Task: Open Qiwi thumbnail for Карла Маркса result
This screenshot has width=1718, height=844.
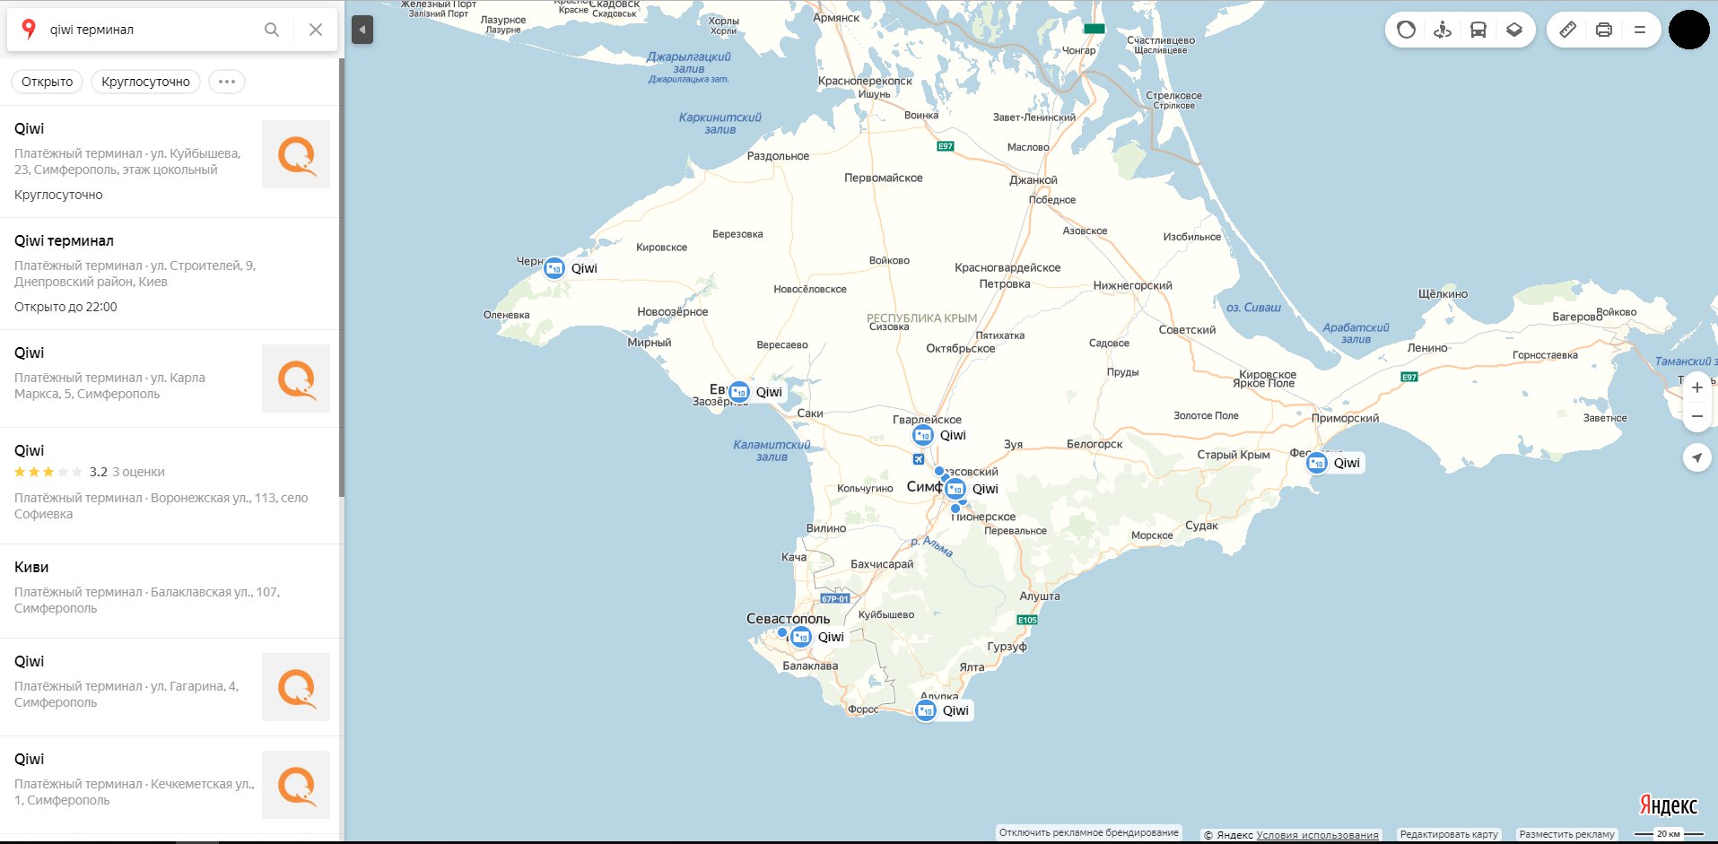Action: 296,378
